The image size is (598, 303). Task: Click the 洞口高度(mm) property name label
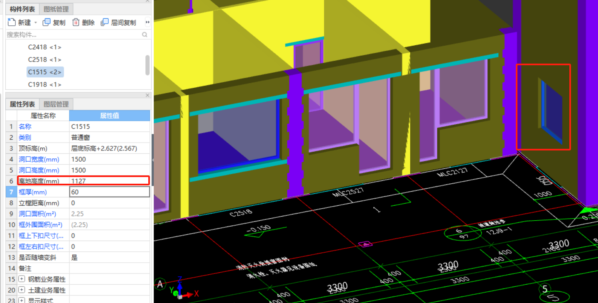(39, 170)
